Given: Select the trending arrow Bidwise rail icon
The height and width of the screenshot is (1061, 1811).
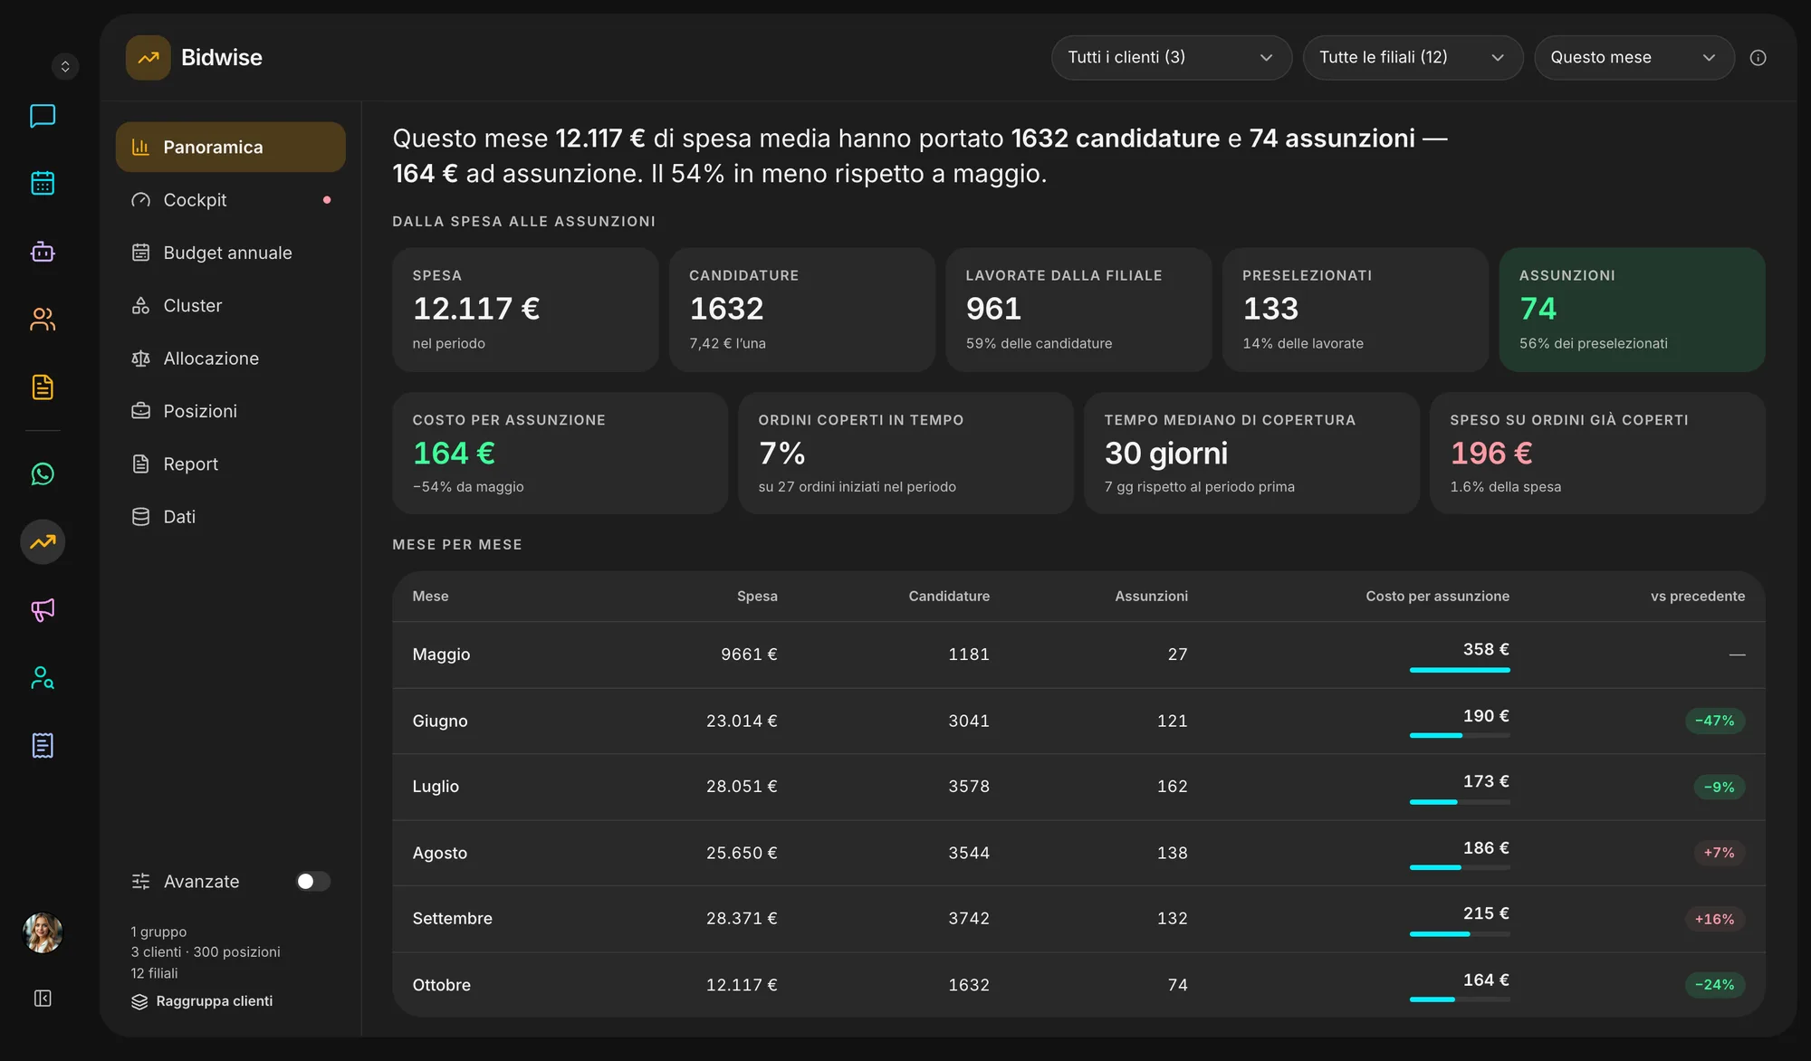Looking at the screenshot, I should (x=43, y=541).
